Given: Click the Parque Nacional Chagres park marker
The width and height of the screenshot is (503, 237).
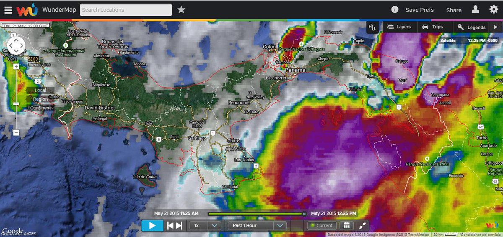Looking at the screenshot, I should point(301,43).
